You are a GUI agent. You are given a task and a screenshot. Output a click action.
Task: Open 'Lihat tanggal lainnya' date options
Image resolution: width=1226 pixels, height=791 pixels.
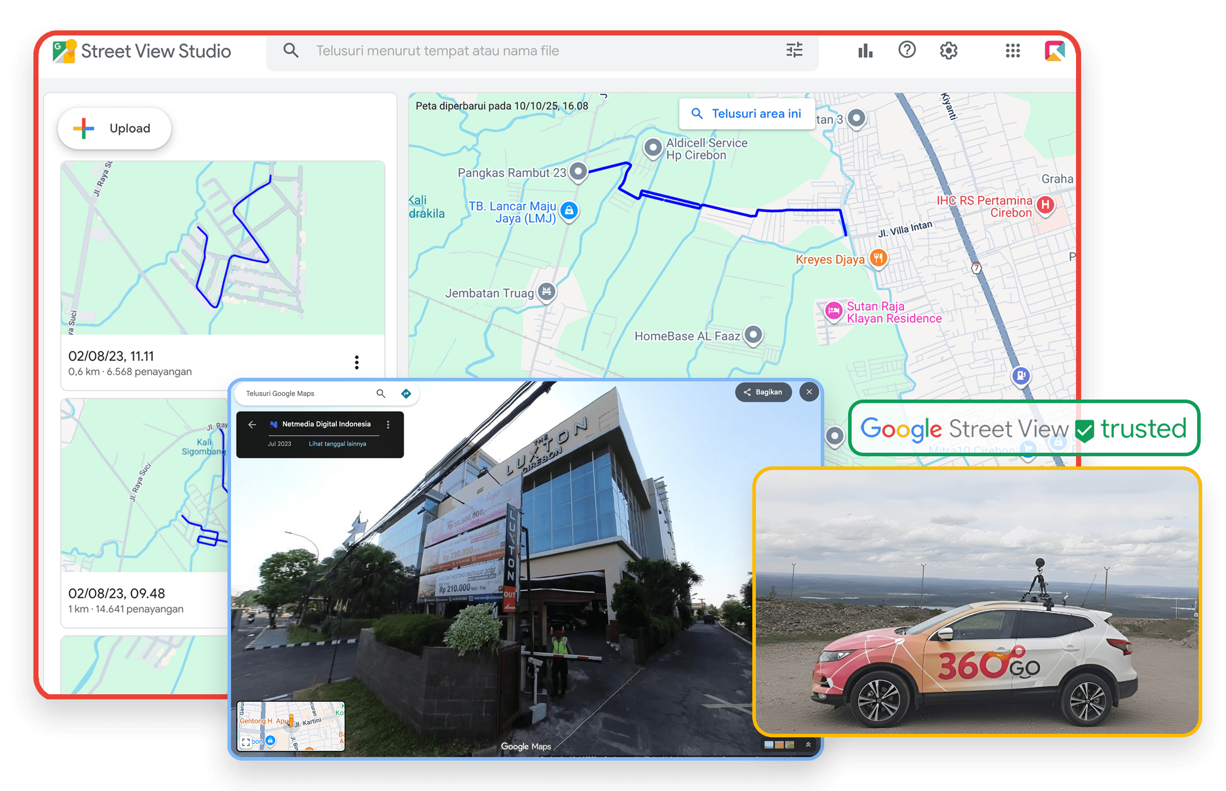[x=337, y=443]
